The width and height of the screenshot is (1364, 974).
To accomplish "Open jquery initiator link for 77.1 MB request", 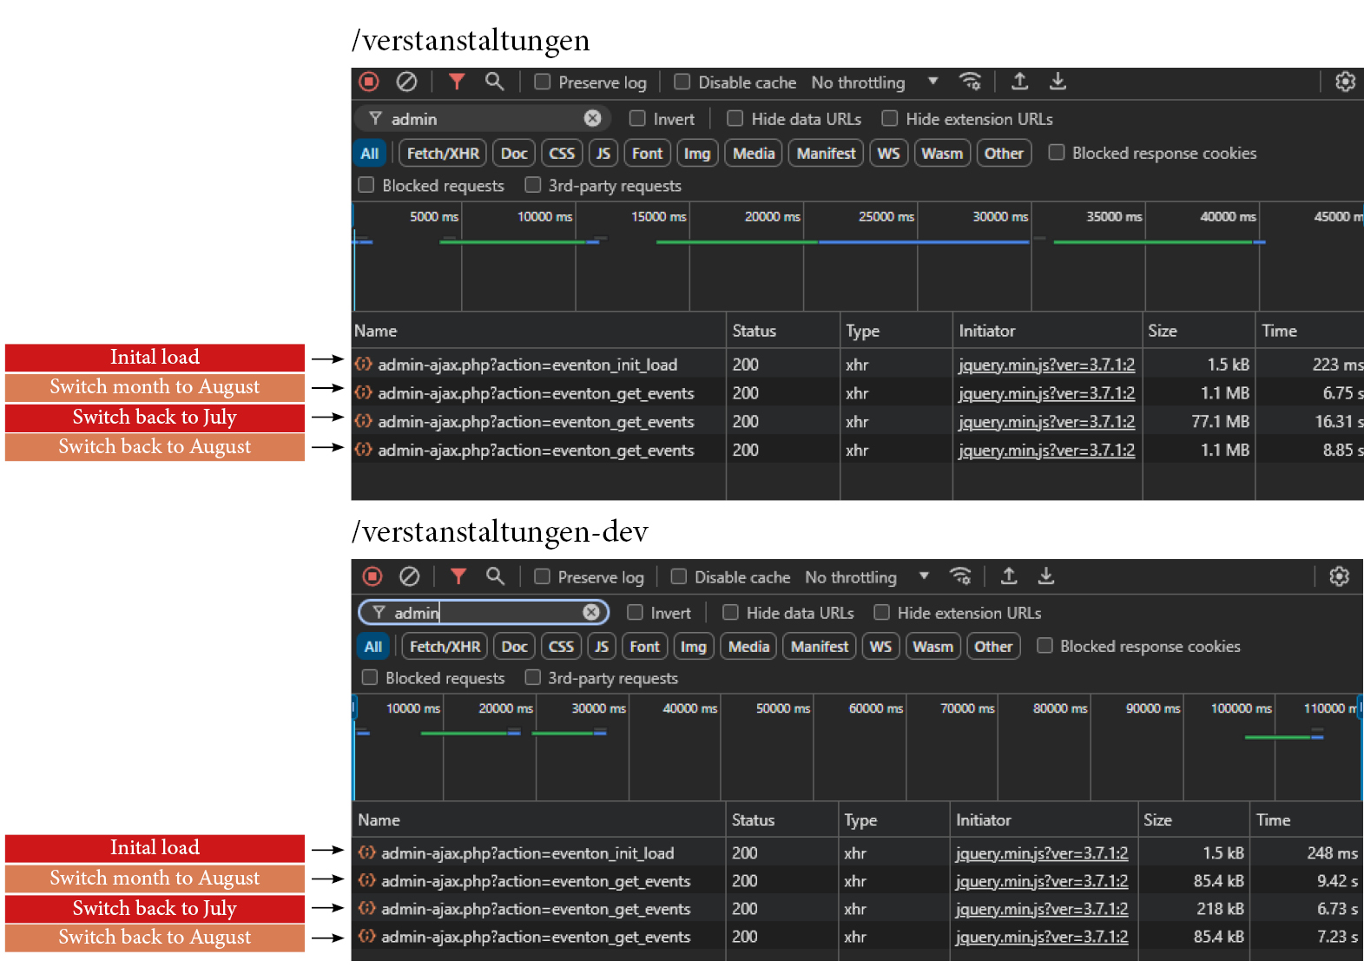I will pos(1046,422).
